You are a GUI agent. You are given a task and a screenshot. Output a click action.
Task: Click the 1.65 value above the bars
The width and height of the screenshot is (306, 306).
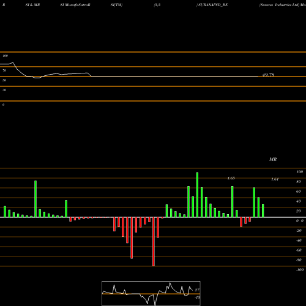point(231,178)
